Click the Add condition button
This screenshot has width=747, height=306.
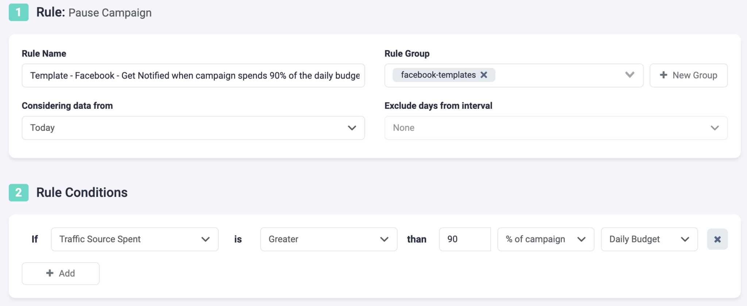click(x=61, y=273)
